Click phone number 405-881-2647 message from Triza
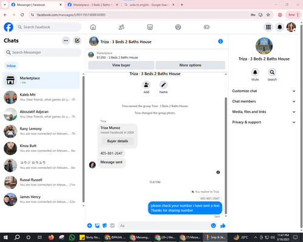The image size is (303, 242). point(112,153)
